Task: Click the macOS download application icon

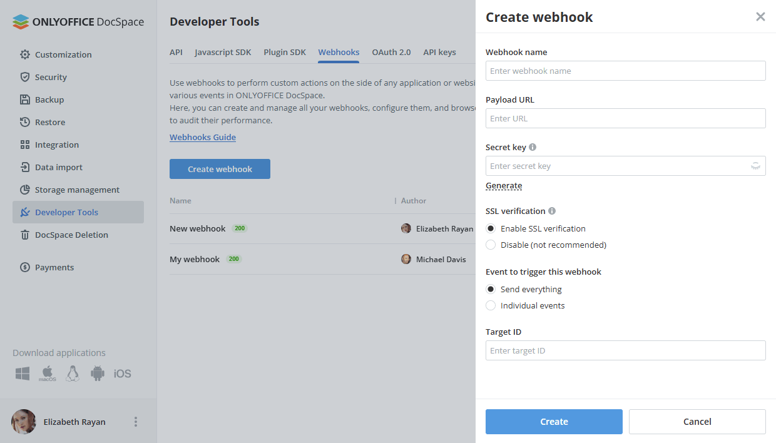Action: point(47,373)
